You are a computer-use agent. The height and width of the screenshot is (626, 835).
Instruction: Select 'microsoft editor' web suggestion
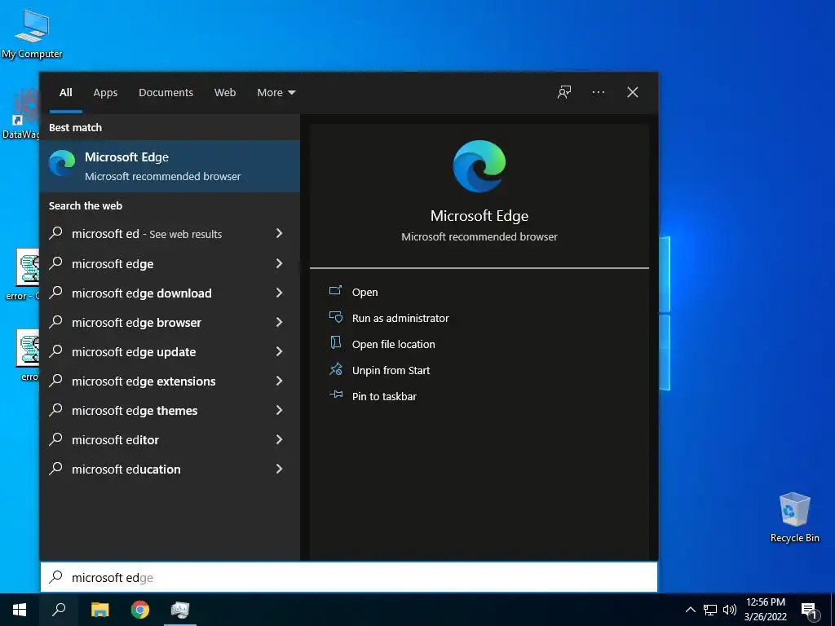click(x=170, y=439)
